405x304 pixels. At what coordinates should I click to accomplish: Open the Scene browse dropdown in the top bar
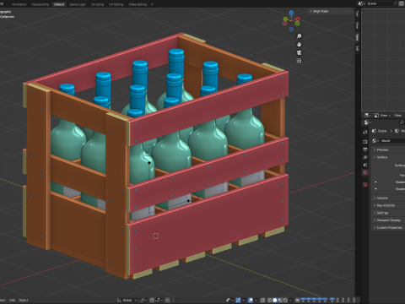(362, 3)
